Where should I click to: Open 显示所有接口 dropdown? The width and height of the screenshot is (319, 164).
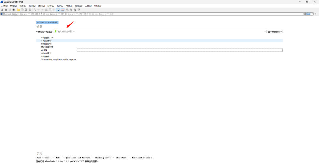pyautogui.click(x=275, y=32)
